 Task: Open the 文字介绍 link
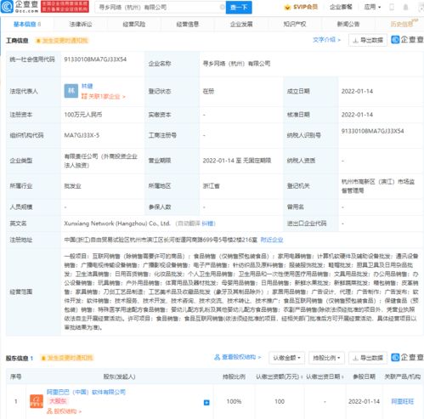point(326,40)
